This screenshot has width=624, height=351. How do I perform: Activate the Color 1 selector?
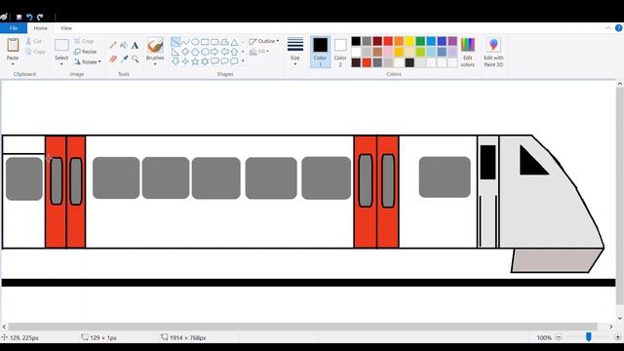[320, 52]
